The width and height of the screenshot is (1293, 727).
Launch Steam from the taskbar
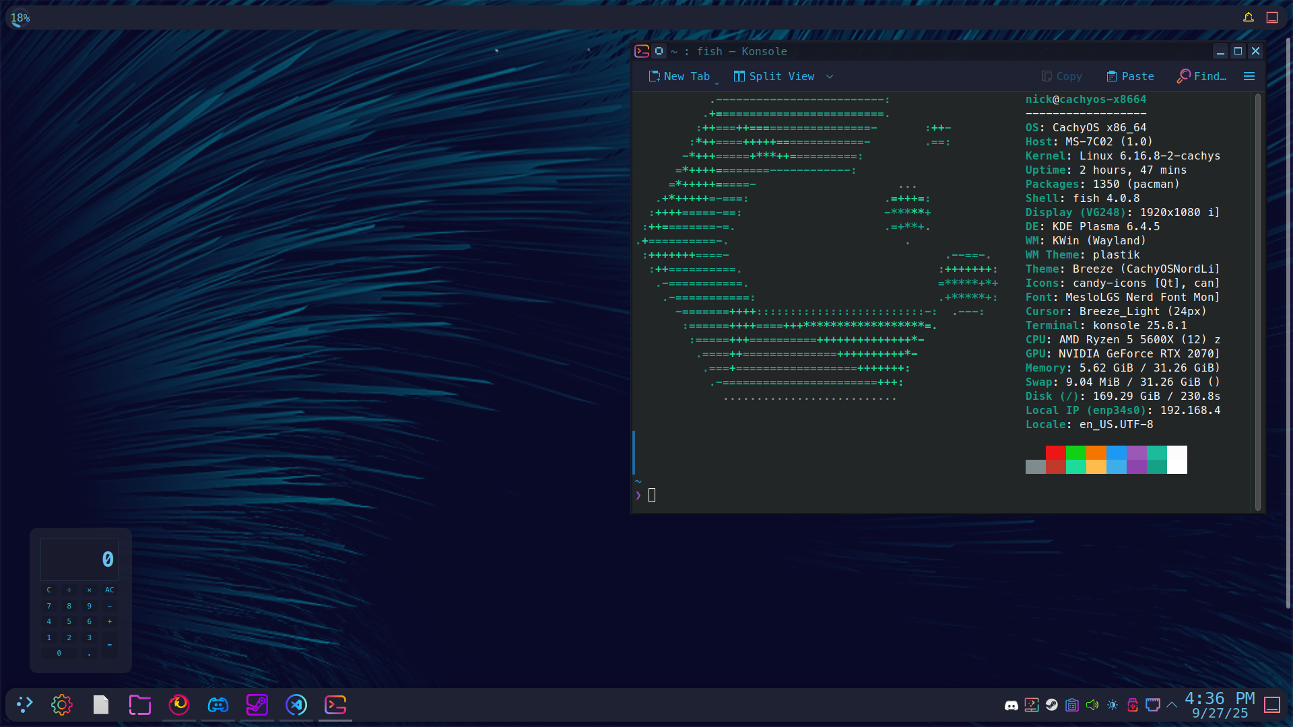click(257, 705)
